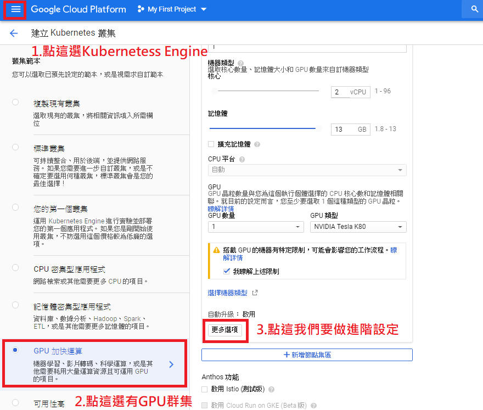Viewport: 483px width, 410px height.
Task: Click the vCPU core count slider
Action: pos(265,91)
